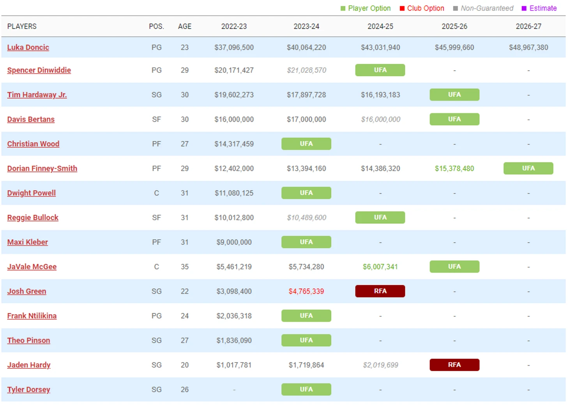Image resolution: width=569 pixels, height=417 pixels.
Task: Click the $19,602,273 salary cell
Action: click(x=234, y=95)
